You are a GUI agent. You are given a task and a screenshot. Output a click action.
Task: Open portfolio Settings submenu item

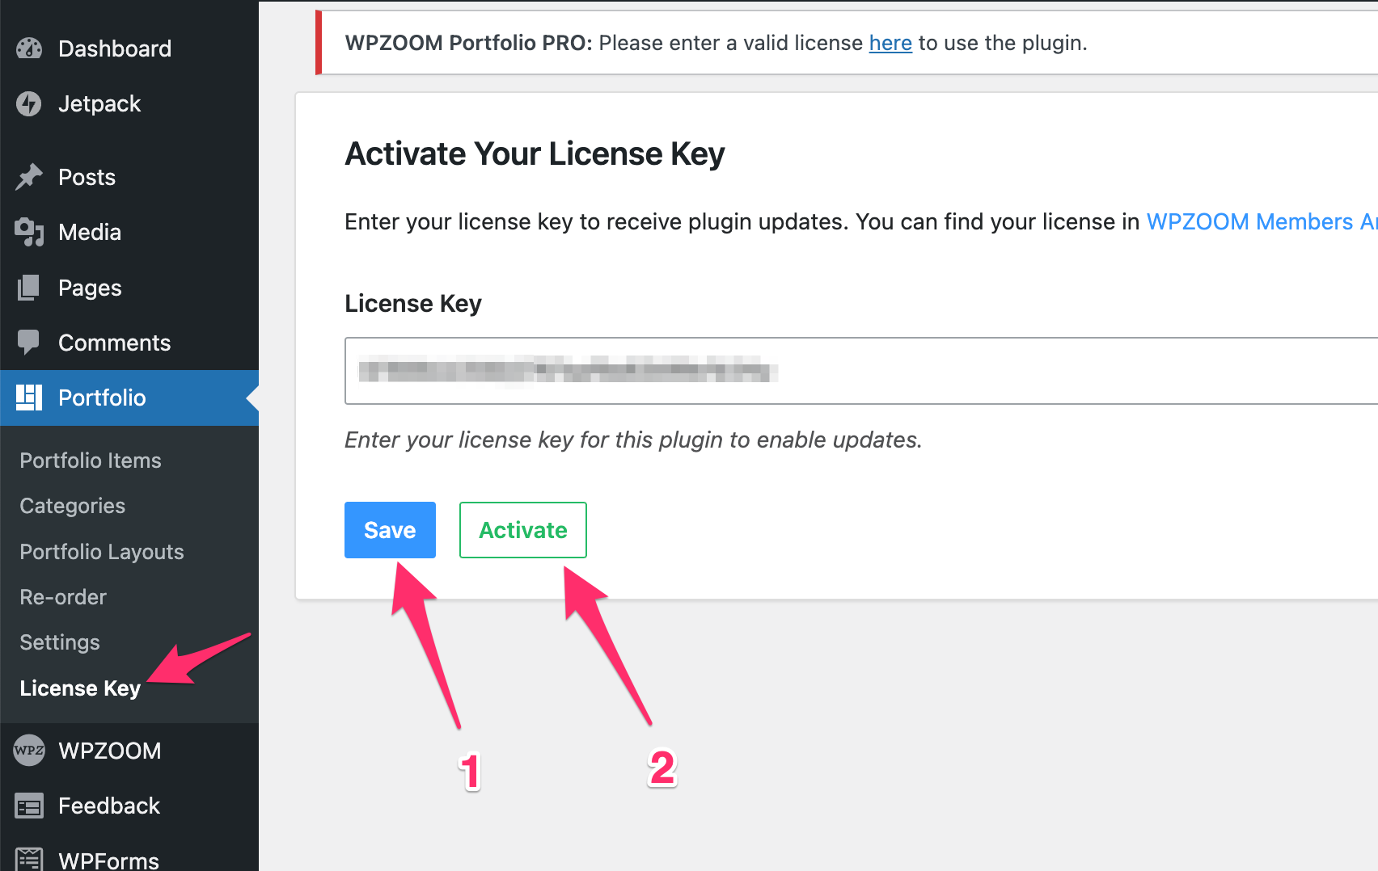60,642
